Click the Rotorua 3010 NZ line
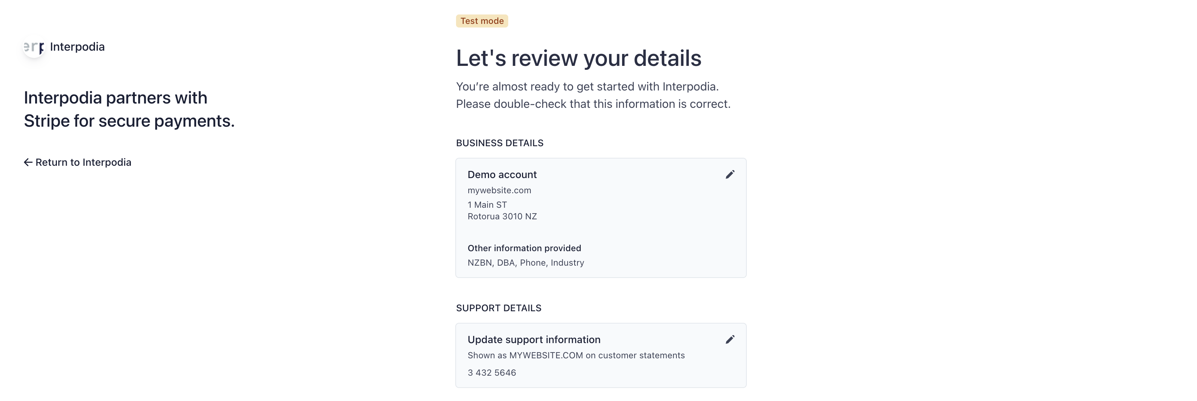 click(502, 216)
